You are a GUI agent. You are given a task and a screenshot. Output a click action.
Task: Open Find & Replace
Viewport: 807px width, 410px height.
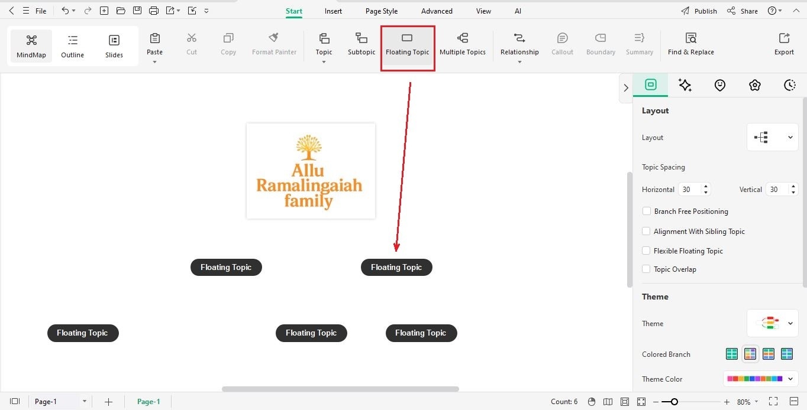point(691,44)
